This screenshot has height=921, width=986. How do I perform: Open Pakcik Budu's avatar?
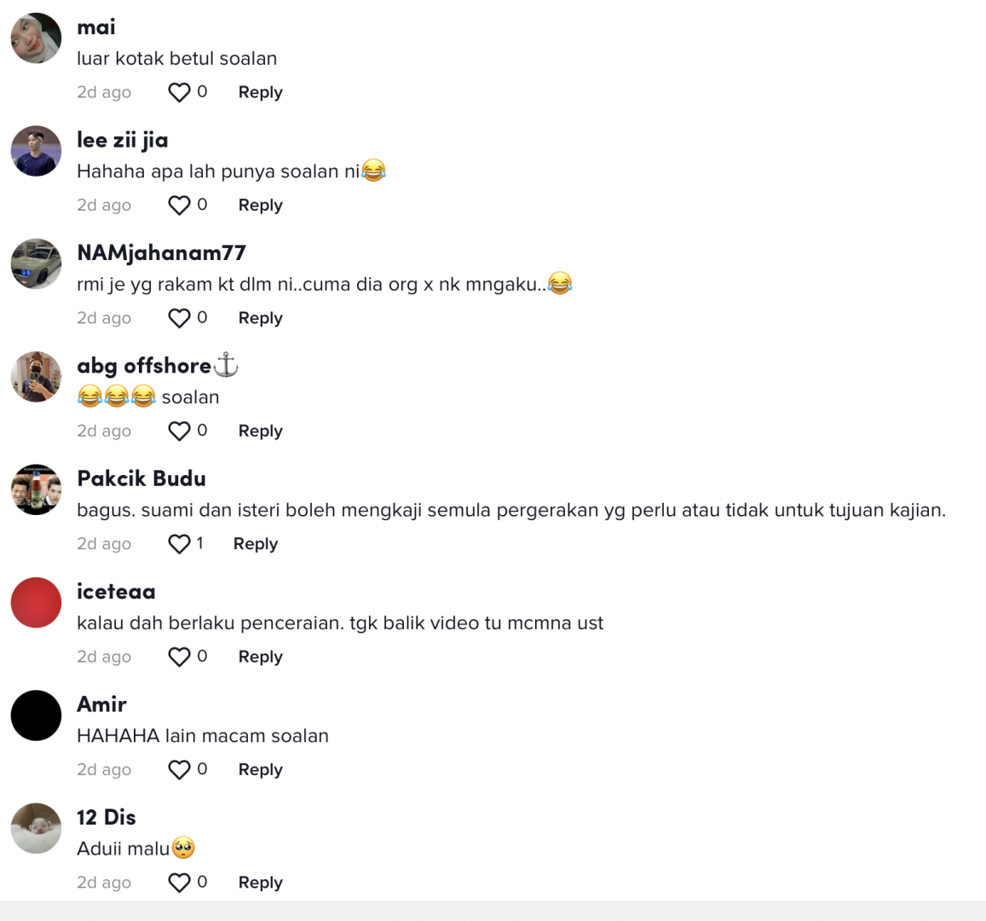36,489
